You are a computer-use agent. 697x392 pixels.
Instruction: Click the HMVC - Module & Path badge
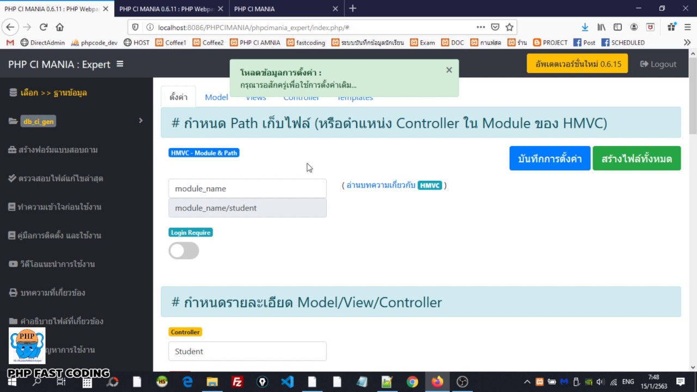click(204, 153)
